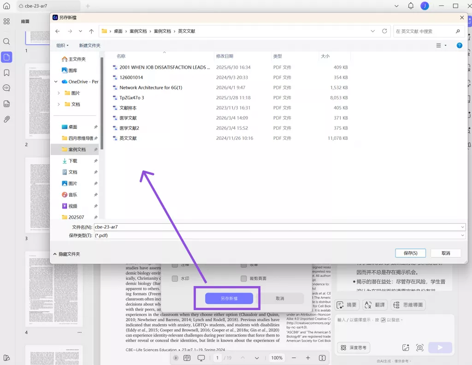The image size is (472, 365).
Task: Click the 保存(S) button
Action: pos(410,253)
